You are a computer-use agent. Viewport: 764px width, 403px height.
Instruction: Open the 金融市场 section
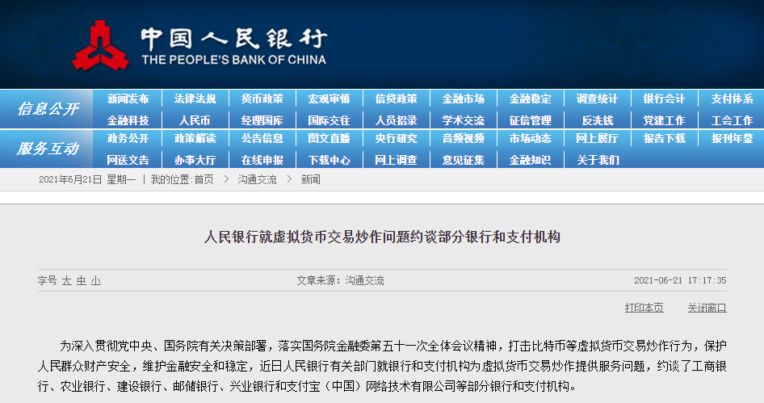click(x=464, y=99)
